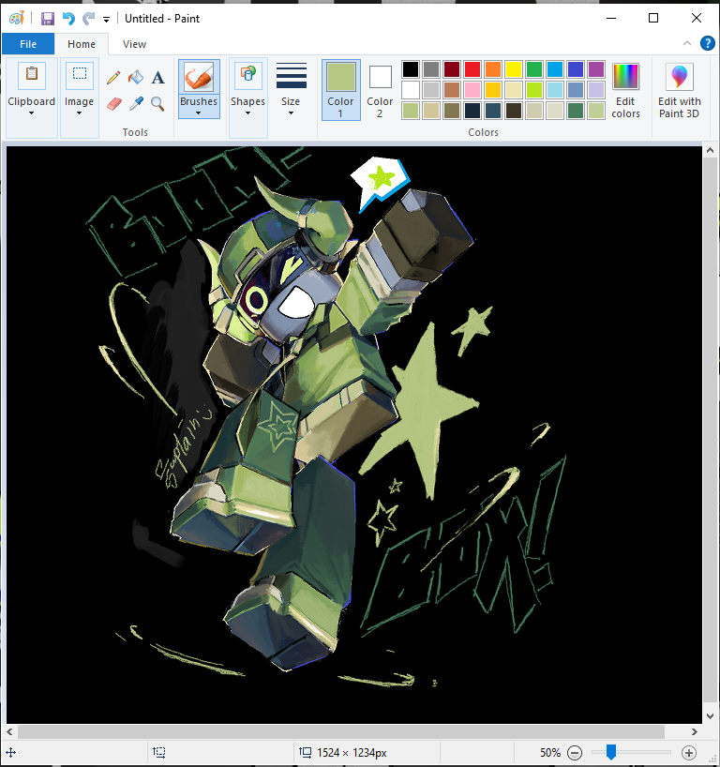Switch to the View tab
The width and height of the screenshot is (720, 767).
tap(134, 44)
